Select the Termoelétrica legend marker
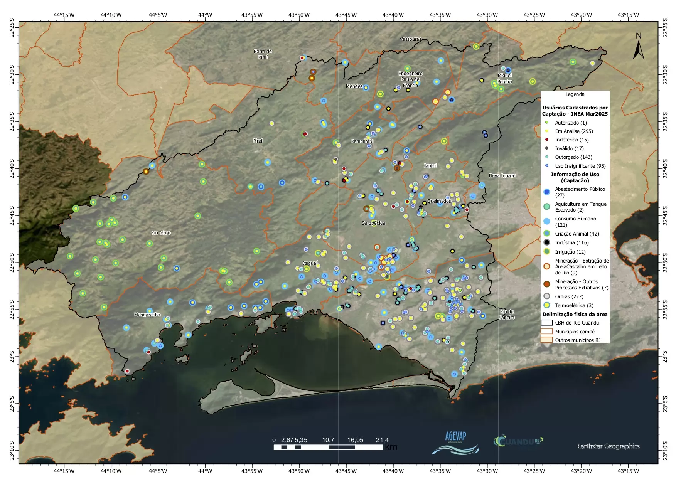The image size is (676, 478). pos(546,305)
